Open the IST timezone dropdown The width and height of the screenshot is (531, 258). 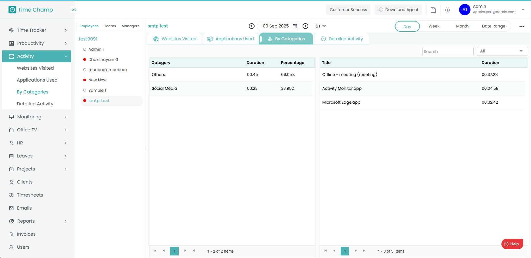[320, 26]
